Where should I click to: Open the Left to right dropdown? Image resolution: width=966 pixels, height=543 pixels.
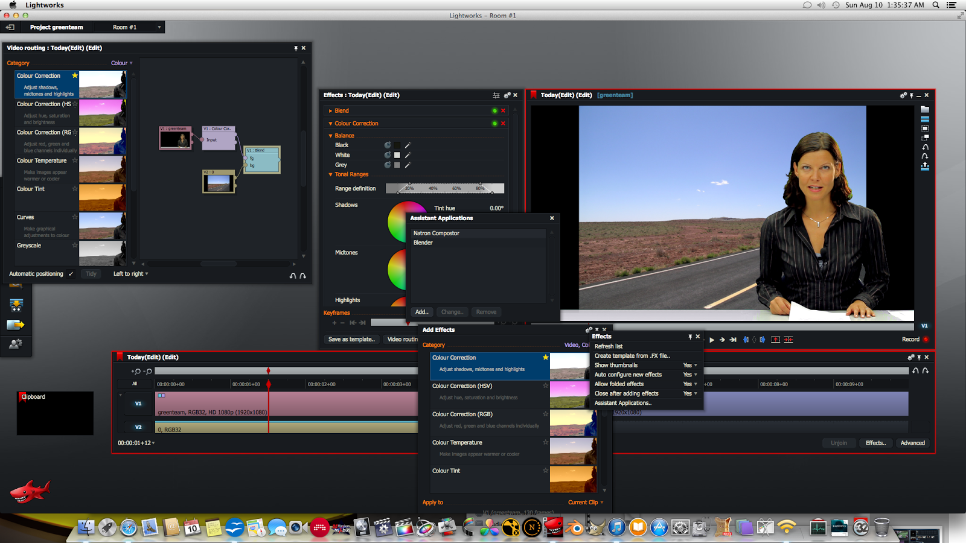130,274
